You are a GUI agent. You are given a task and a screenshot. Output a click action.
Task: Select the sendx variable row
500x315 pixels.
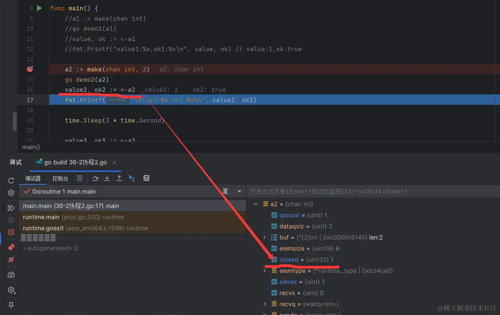click(x=373, y=282)
